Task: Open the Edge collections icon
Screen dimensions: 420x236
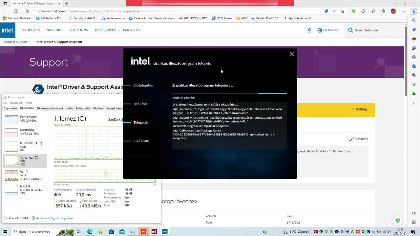Action: click(383, 11)
